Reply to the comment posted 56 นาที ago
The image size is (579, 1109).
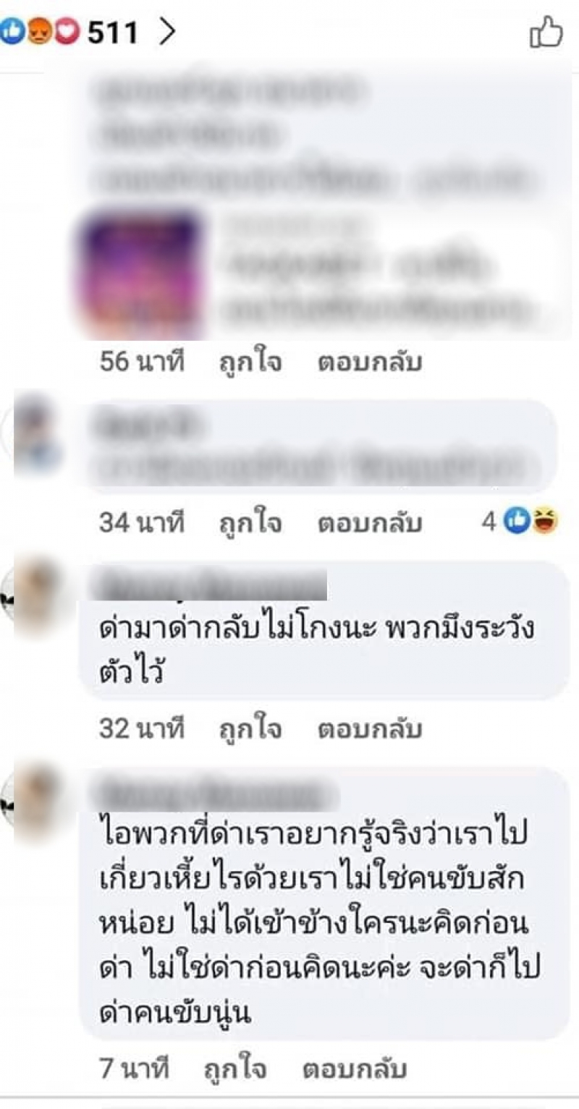pyautogui.click(x=370, y=362)
